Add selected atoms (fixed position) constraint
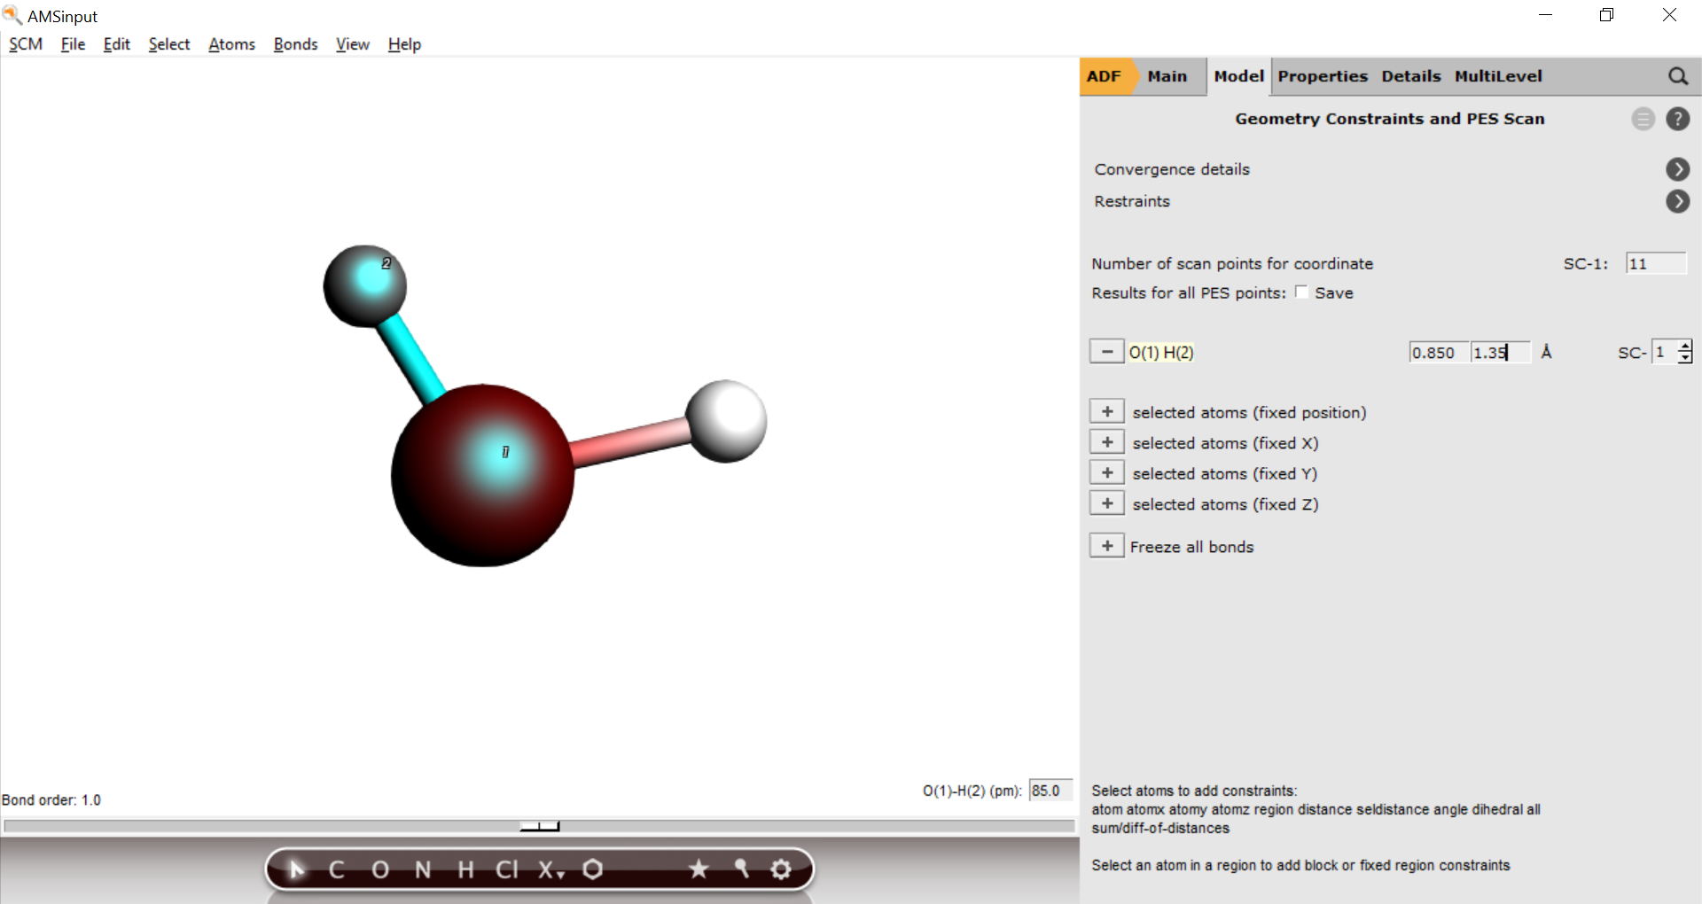Viewport: 1702px width, 904px height. click(1106, 412)
